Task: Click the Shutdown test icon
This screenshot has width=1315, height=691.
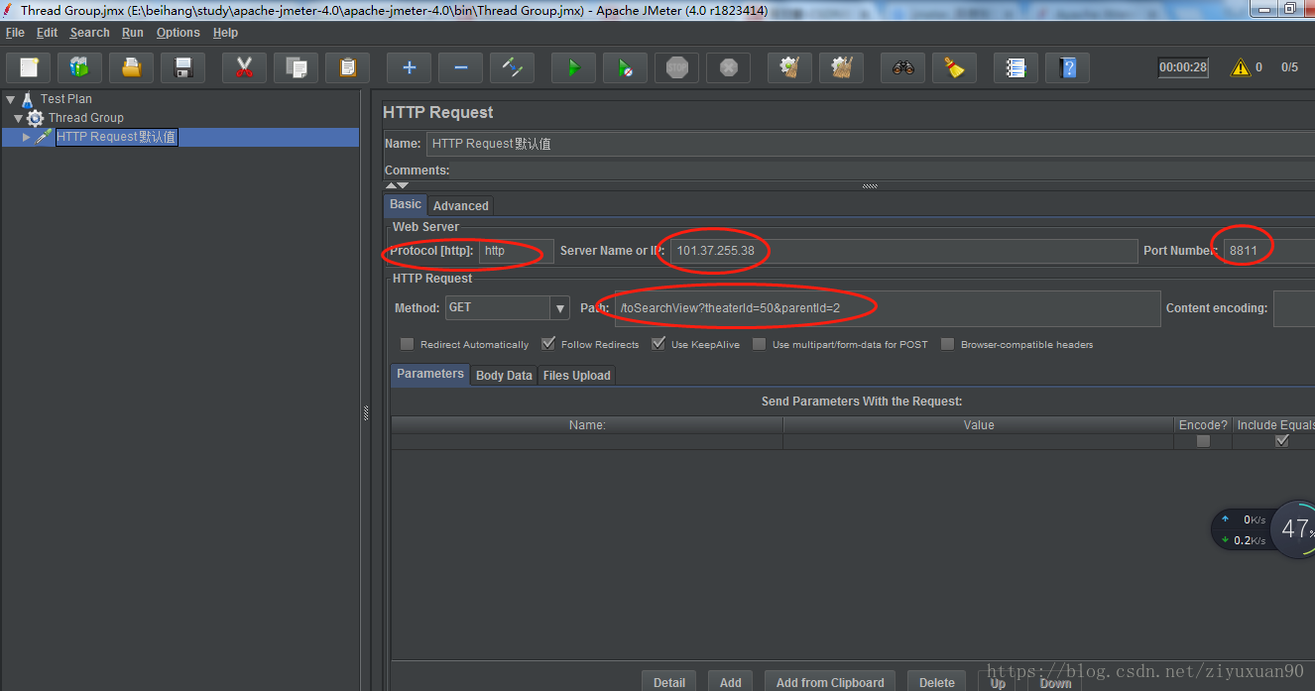Action: point(728,67)
